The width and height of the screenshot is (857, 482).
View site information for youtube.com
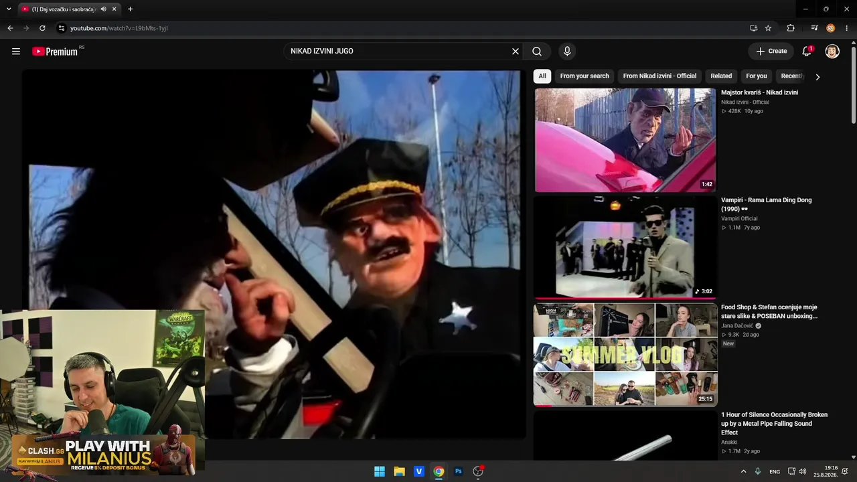(62, 28)
